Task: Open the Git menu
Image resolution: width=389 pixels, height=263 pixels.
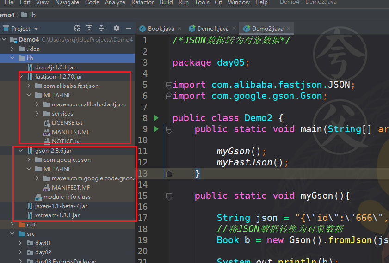Action: [218, 3]
